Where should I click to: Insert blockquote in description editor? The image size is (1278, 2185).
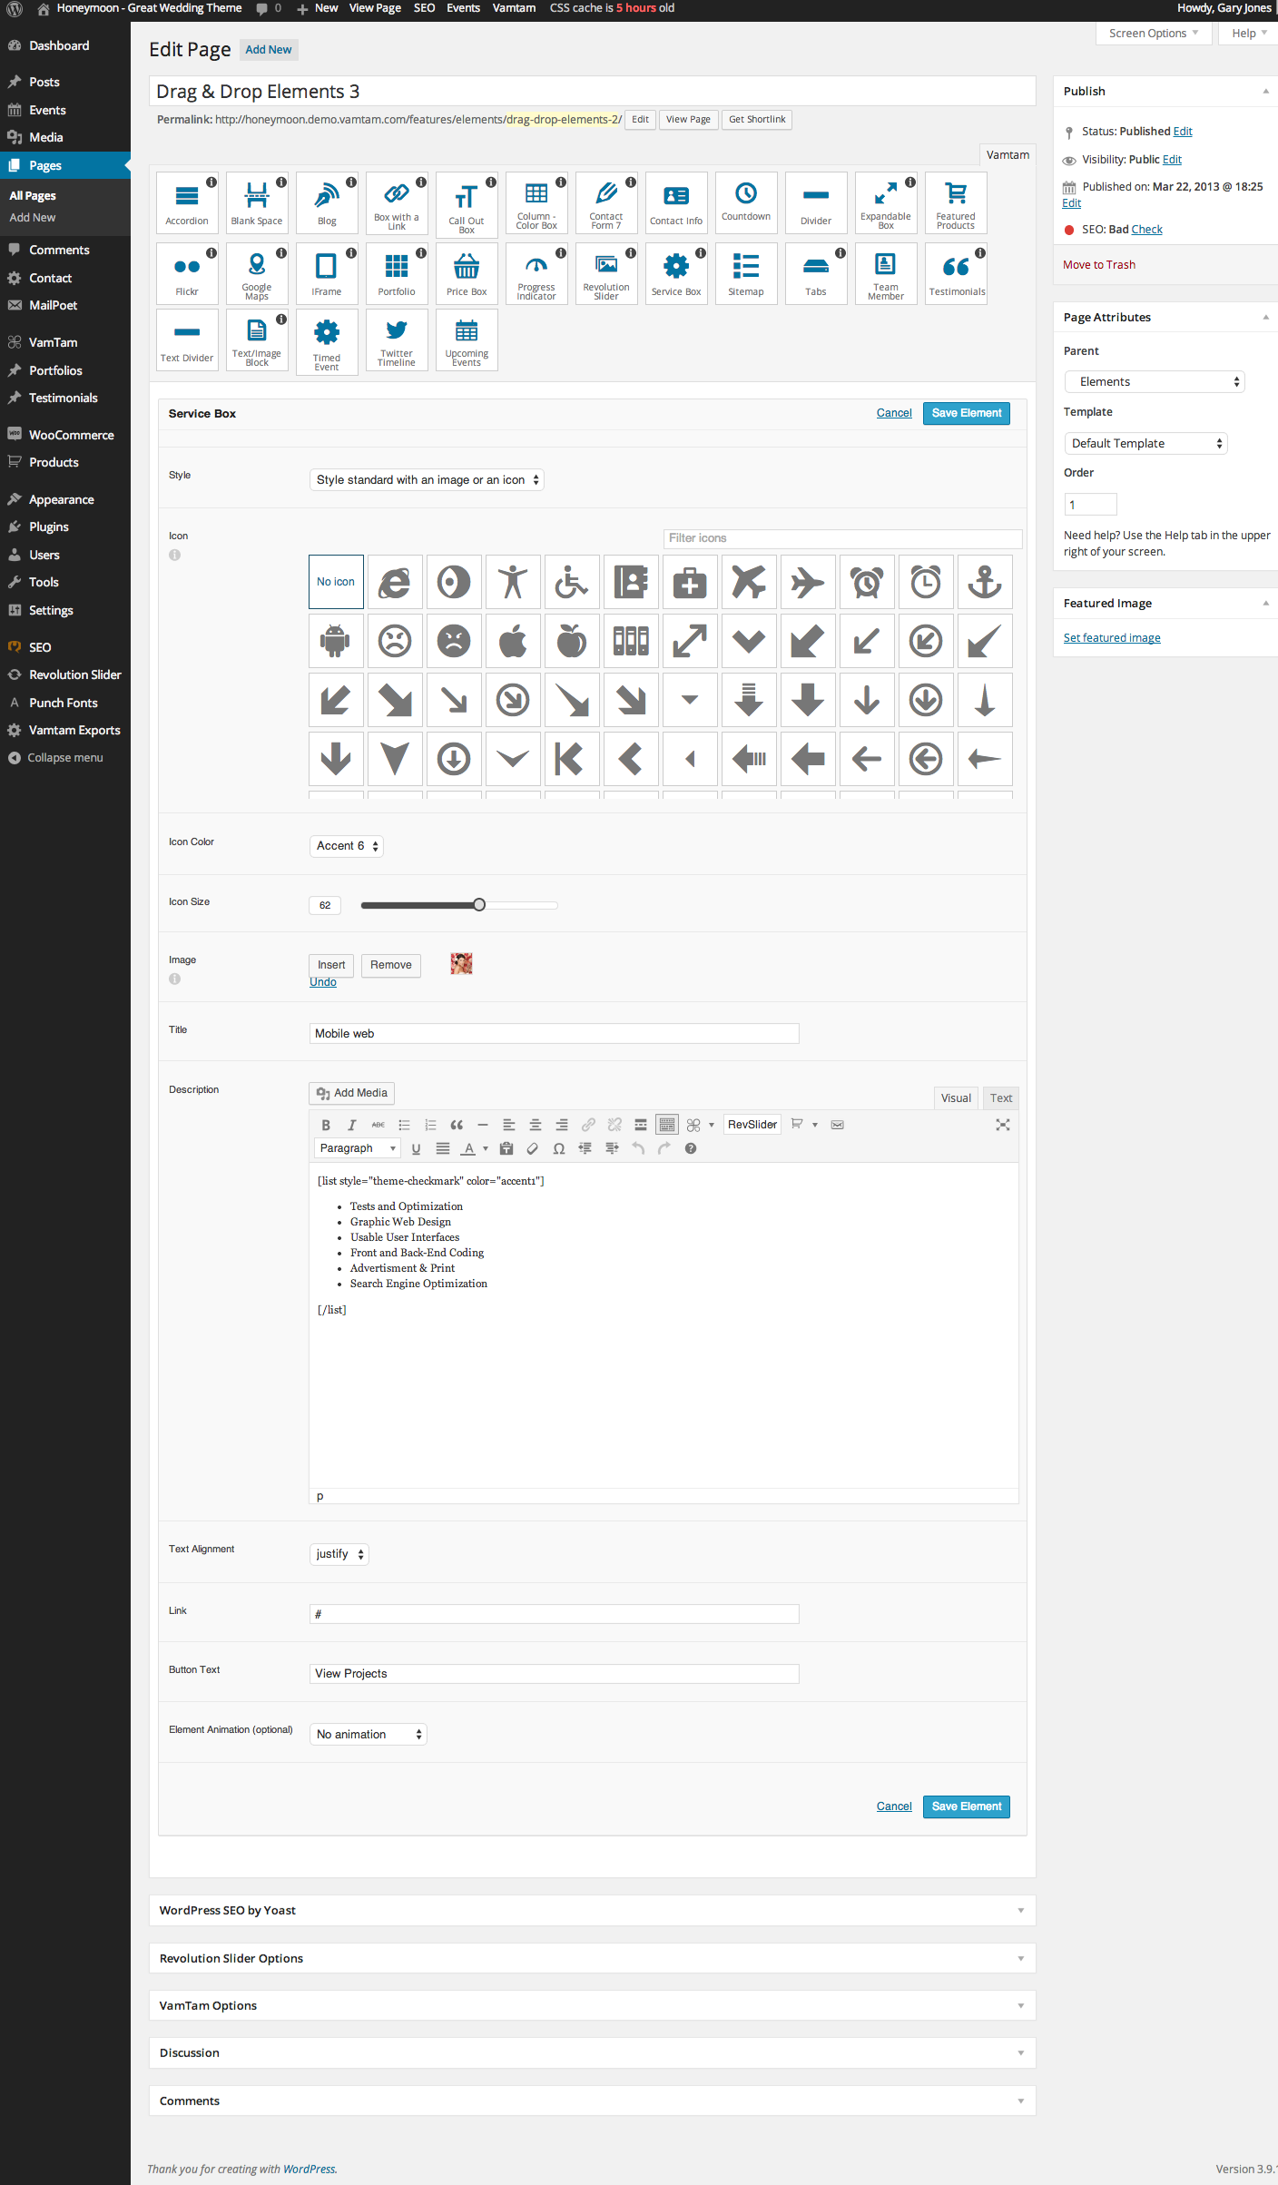(457, 1125)
